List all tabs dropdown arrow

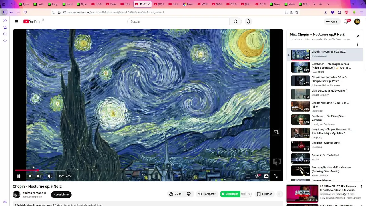click(328, 4)
